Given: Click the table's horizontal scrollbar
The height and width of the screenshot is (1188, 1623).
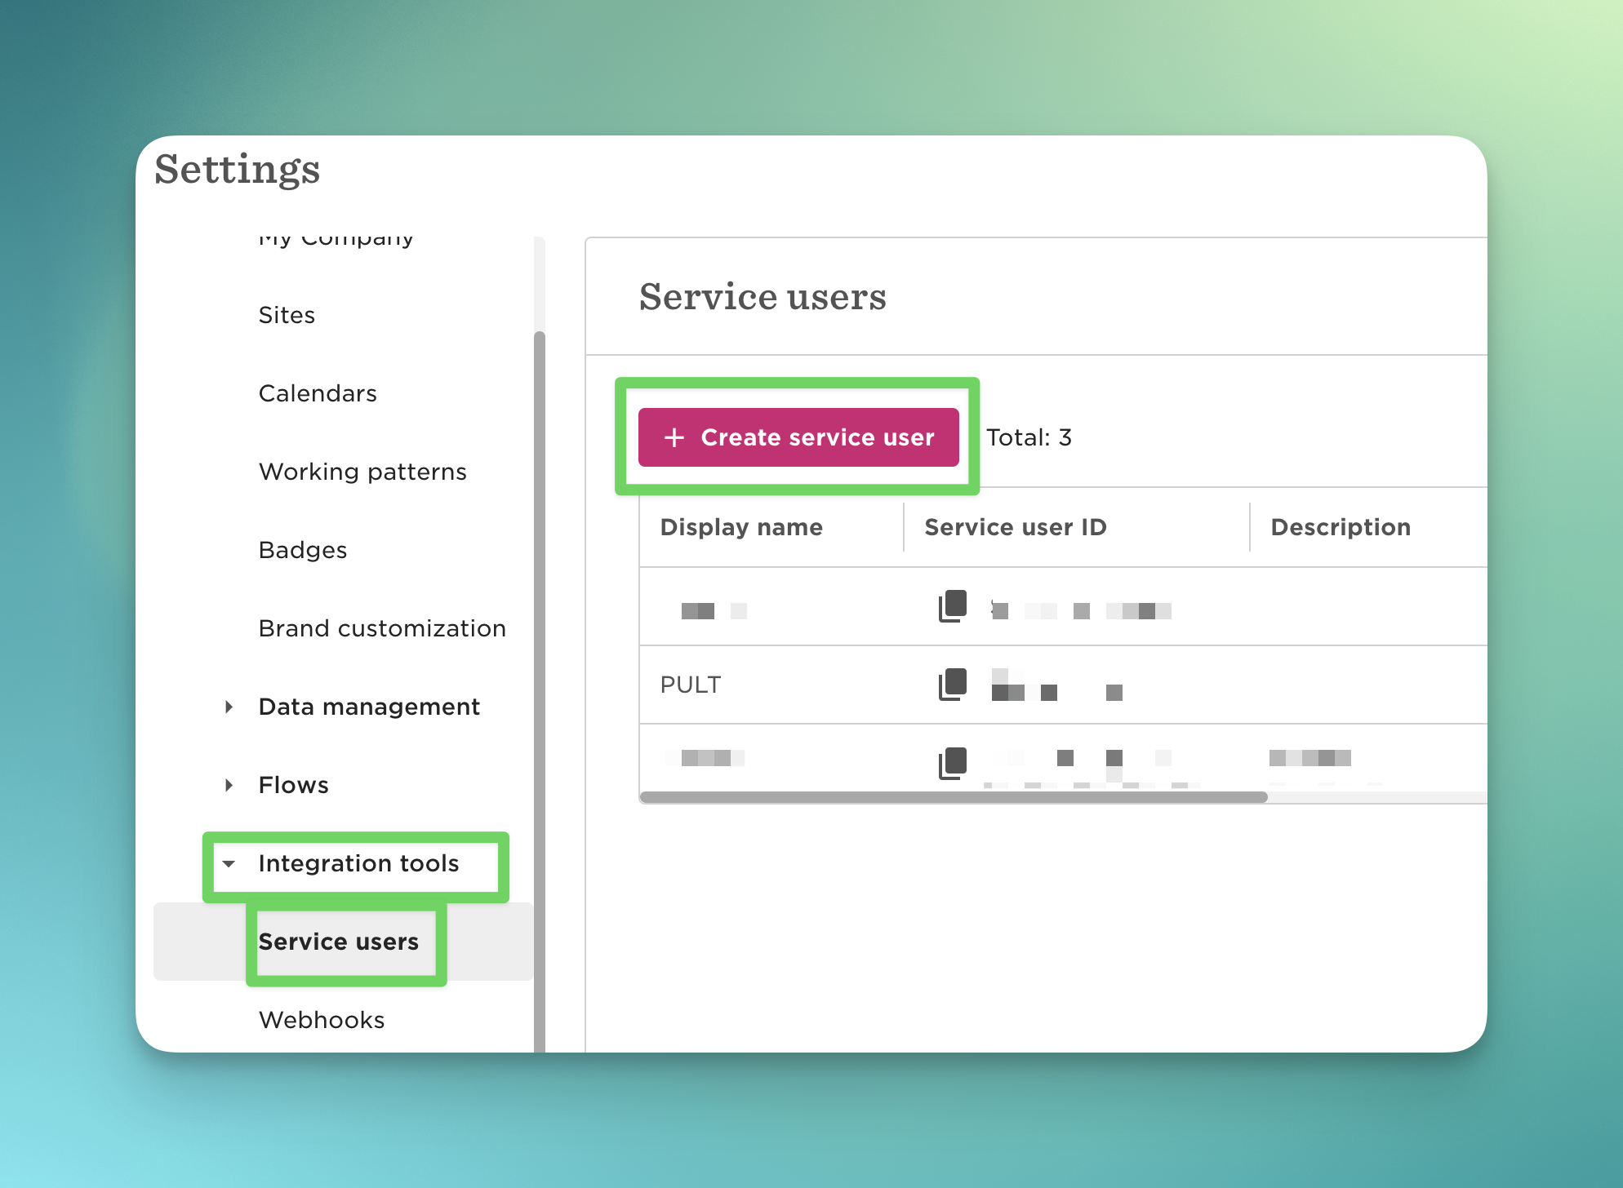Looking at the screenshot, I should point(954,797).
